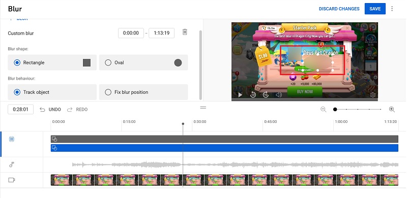Skip forward ten seconds in preview
The width and height of the screenshot is (407, 198).
(266, 94)
